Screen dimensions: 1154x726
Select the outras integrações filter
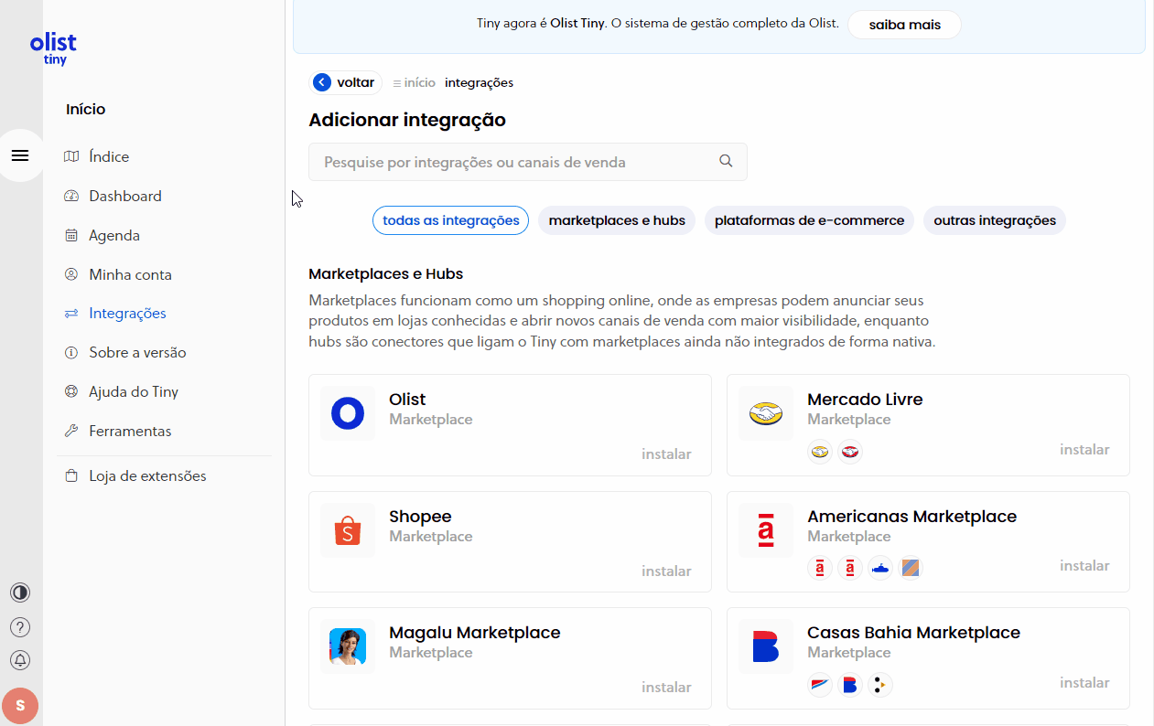click(x=995, y=220)
